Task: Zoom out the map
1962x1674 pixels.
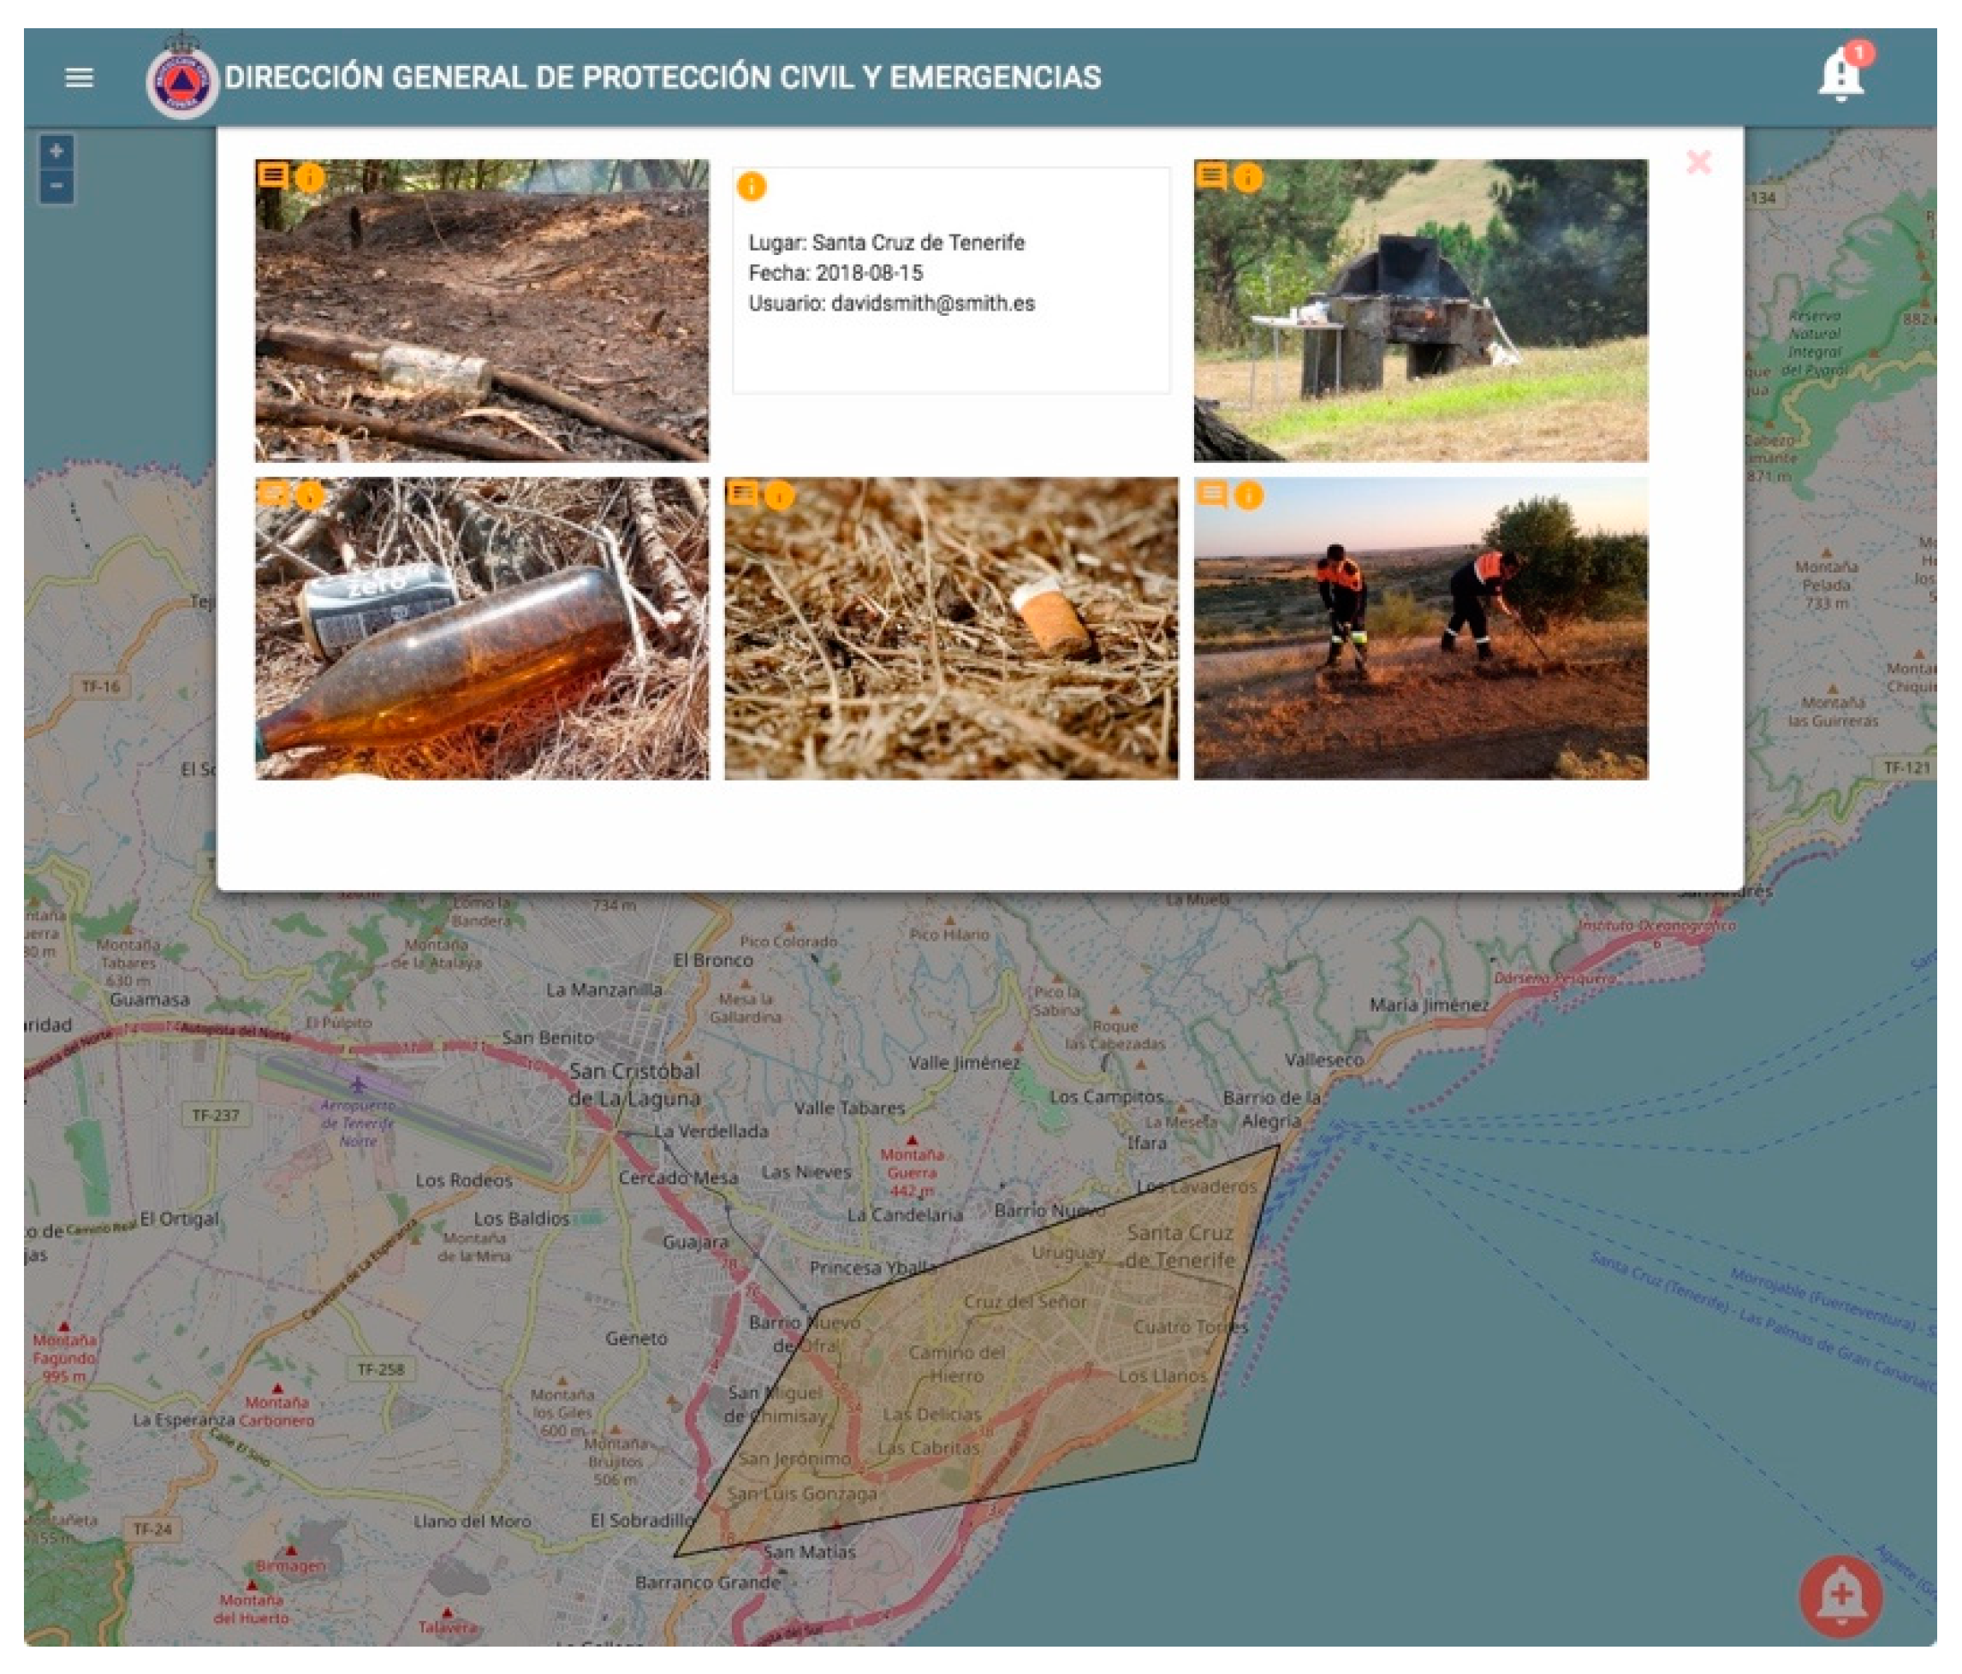Action: (x=56, y=186)
